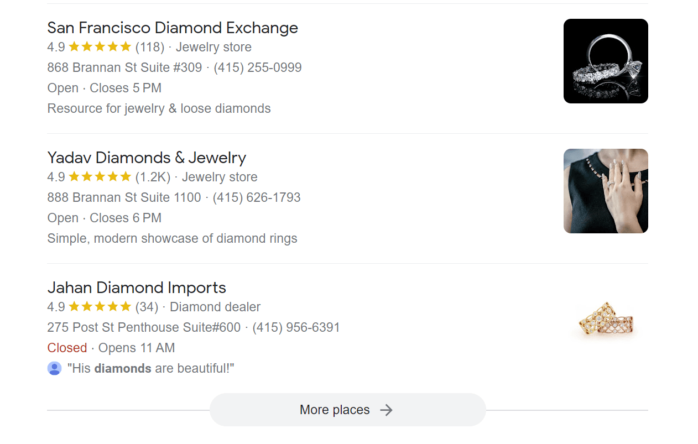This screenshot has width=698, height=444.
Task: Open the Jahan gold rings thumbnail
Action: 606,321
